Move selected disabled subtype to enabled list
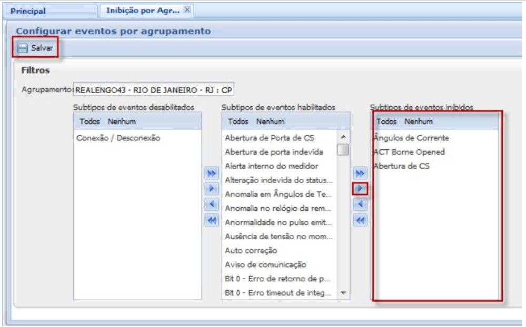The width and height of the screenshot is (526, 327). pyautogui.click(x=211, y=189)
